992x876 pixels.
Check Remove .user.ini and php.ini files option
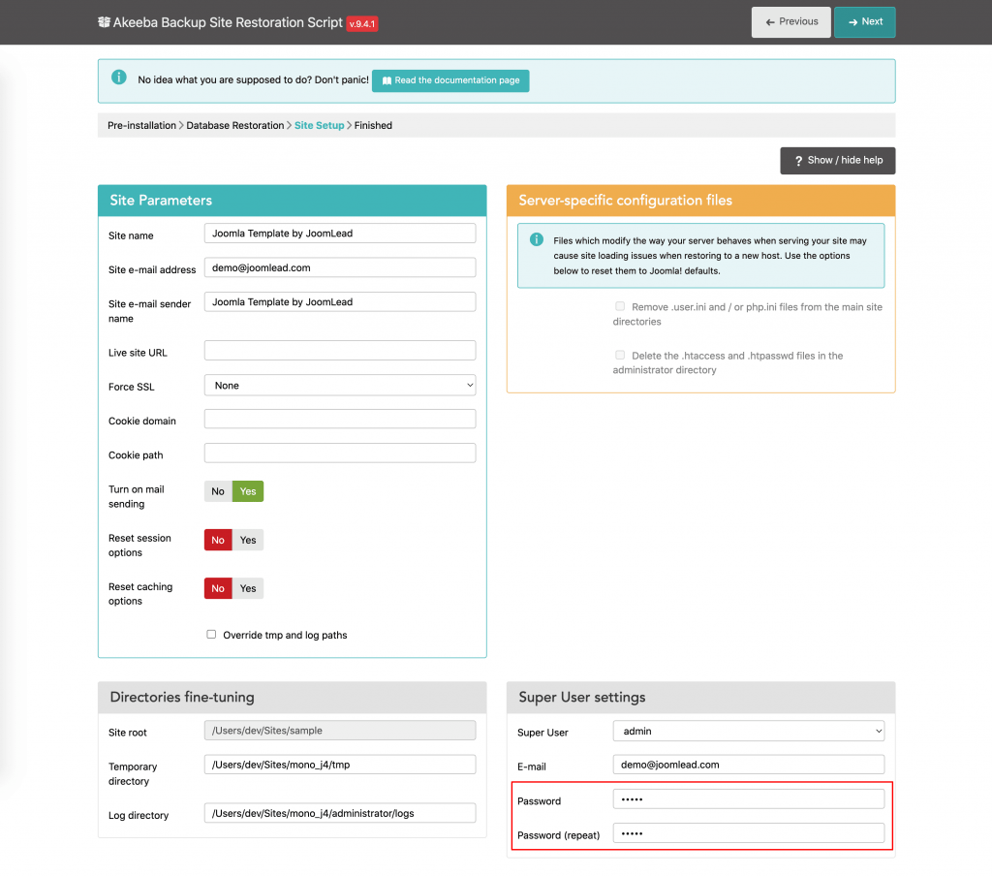619,306
